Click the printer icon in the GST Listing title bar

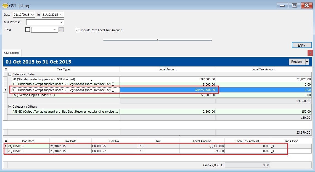pos(4,5)
